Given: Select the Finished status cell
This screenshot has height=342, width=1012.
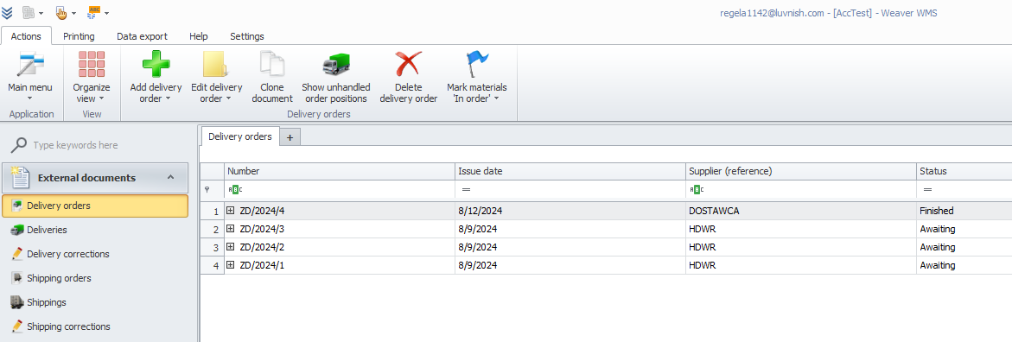Looking at the screenshot, I should (x=964, y=211).
